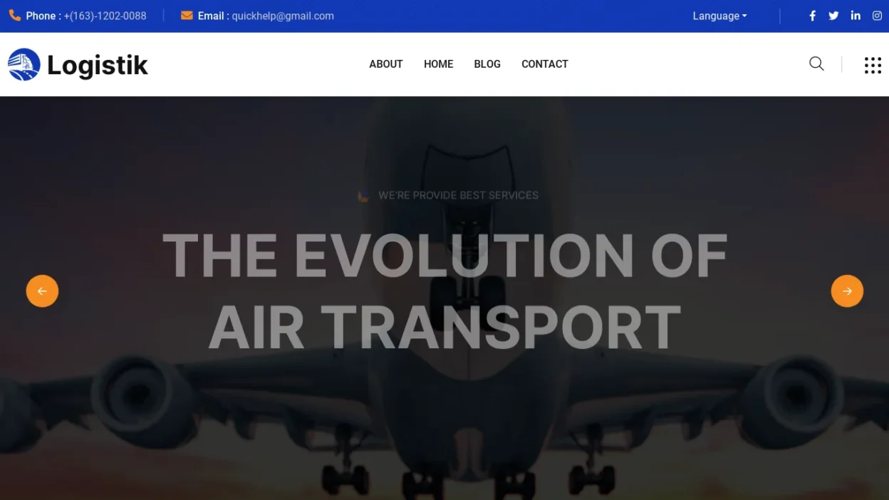Screen dimensions: 889x500
Task: Open the ABOUT menu item
Action: [386, 64]
